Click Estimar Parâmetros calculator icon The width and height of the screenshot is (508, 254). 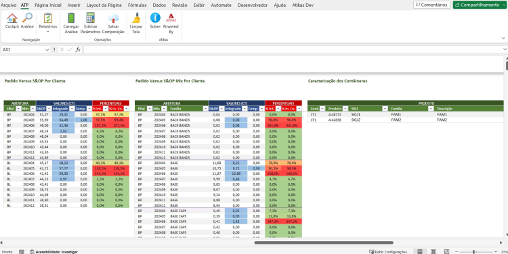[x=90, y=18]
